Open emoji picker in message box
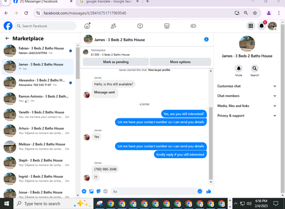This screenshot has width=285, height=209. 199,191
